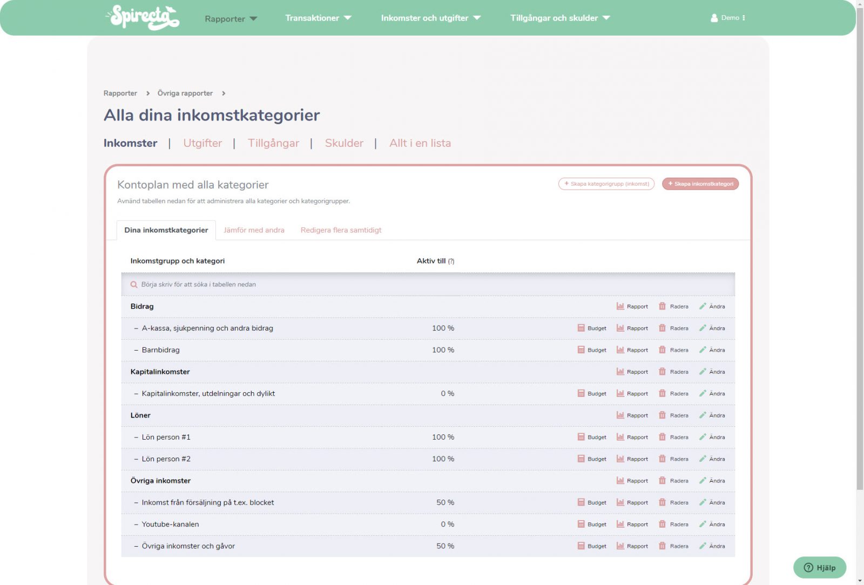Open chart report icon for Övriga inkomster och gåvor
The width and height of the screenshot is (864, 585).
620,546
